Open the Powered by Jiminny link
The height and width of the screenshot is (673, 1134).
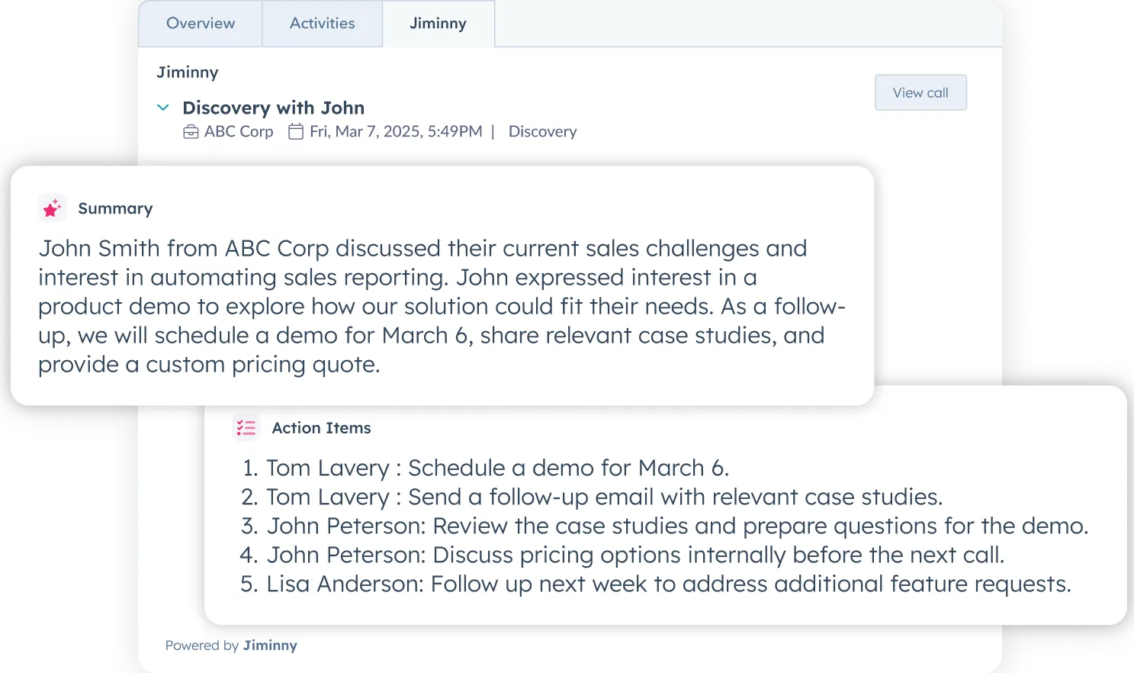[231, 645]
